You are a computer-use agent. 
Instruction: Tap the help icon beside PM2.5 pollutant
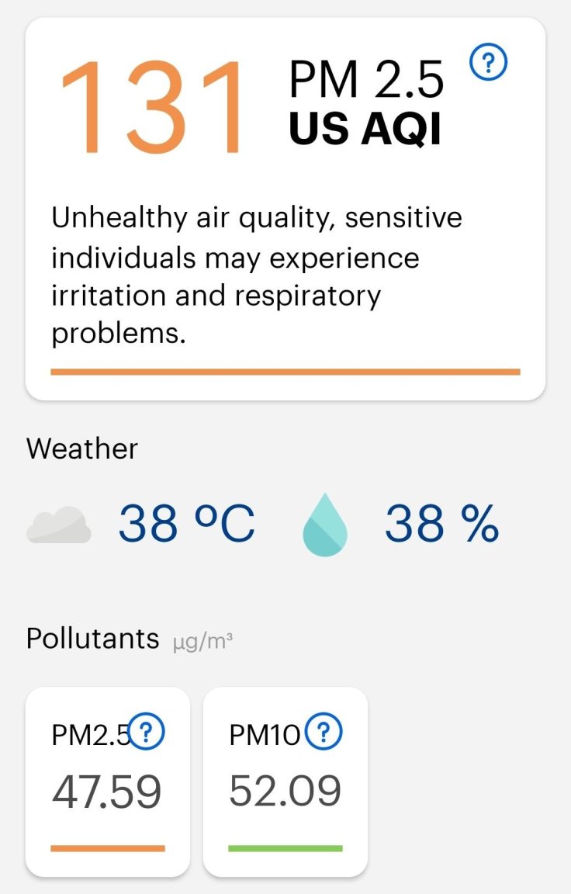click(147, 731)
